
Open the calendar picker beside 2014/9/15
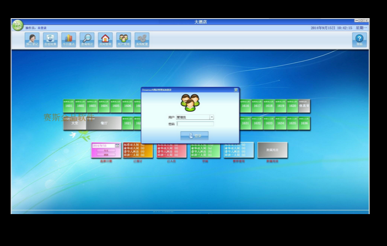coord(117,146)
